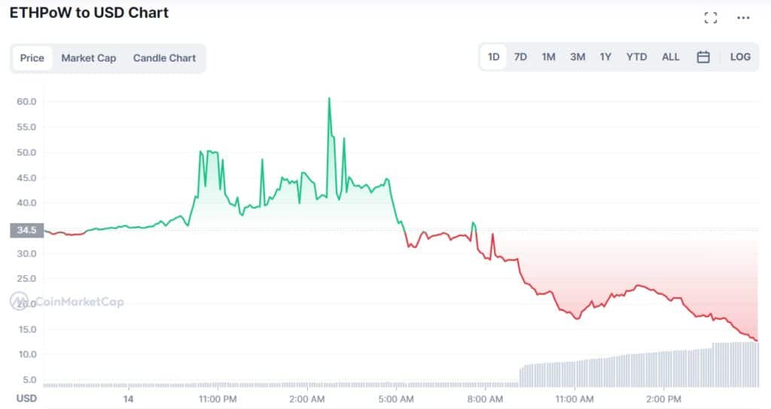Screen dimensions: 771x409
Task: Select the 1Y time range
Action: click(x=605, y=57)
